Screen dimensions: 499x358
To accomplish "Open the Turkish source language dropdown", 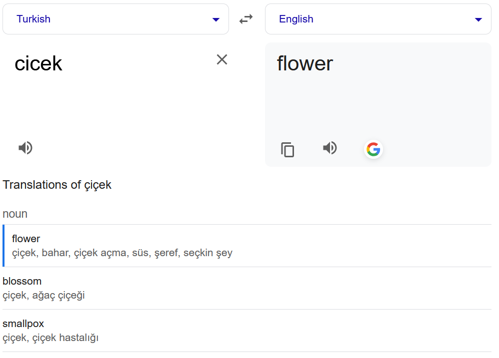I will (115, 19).
